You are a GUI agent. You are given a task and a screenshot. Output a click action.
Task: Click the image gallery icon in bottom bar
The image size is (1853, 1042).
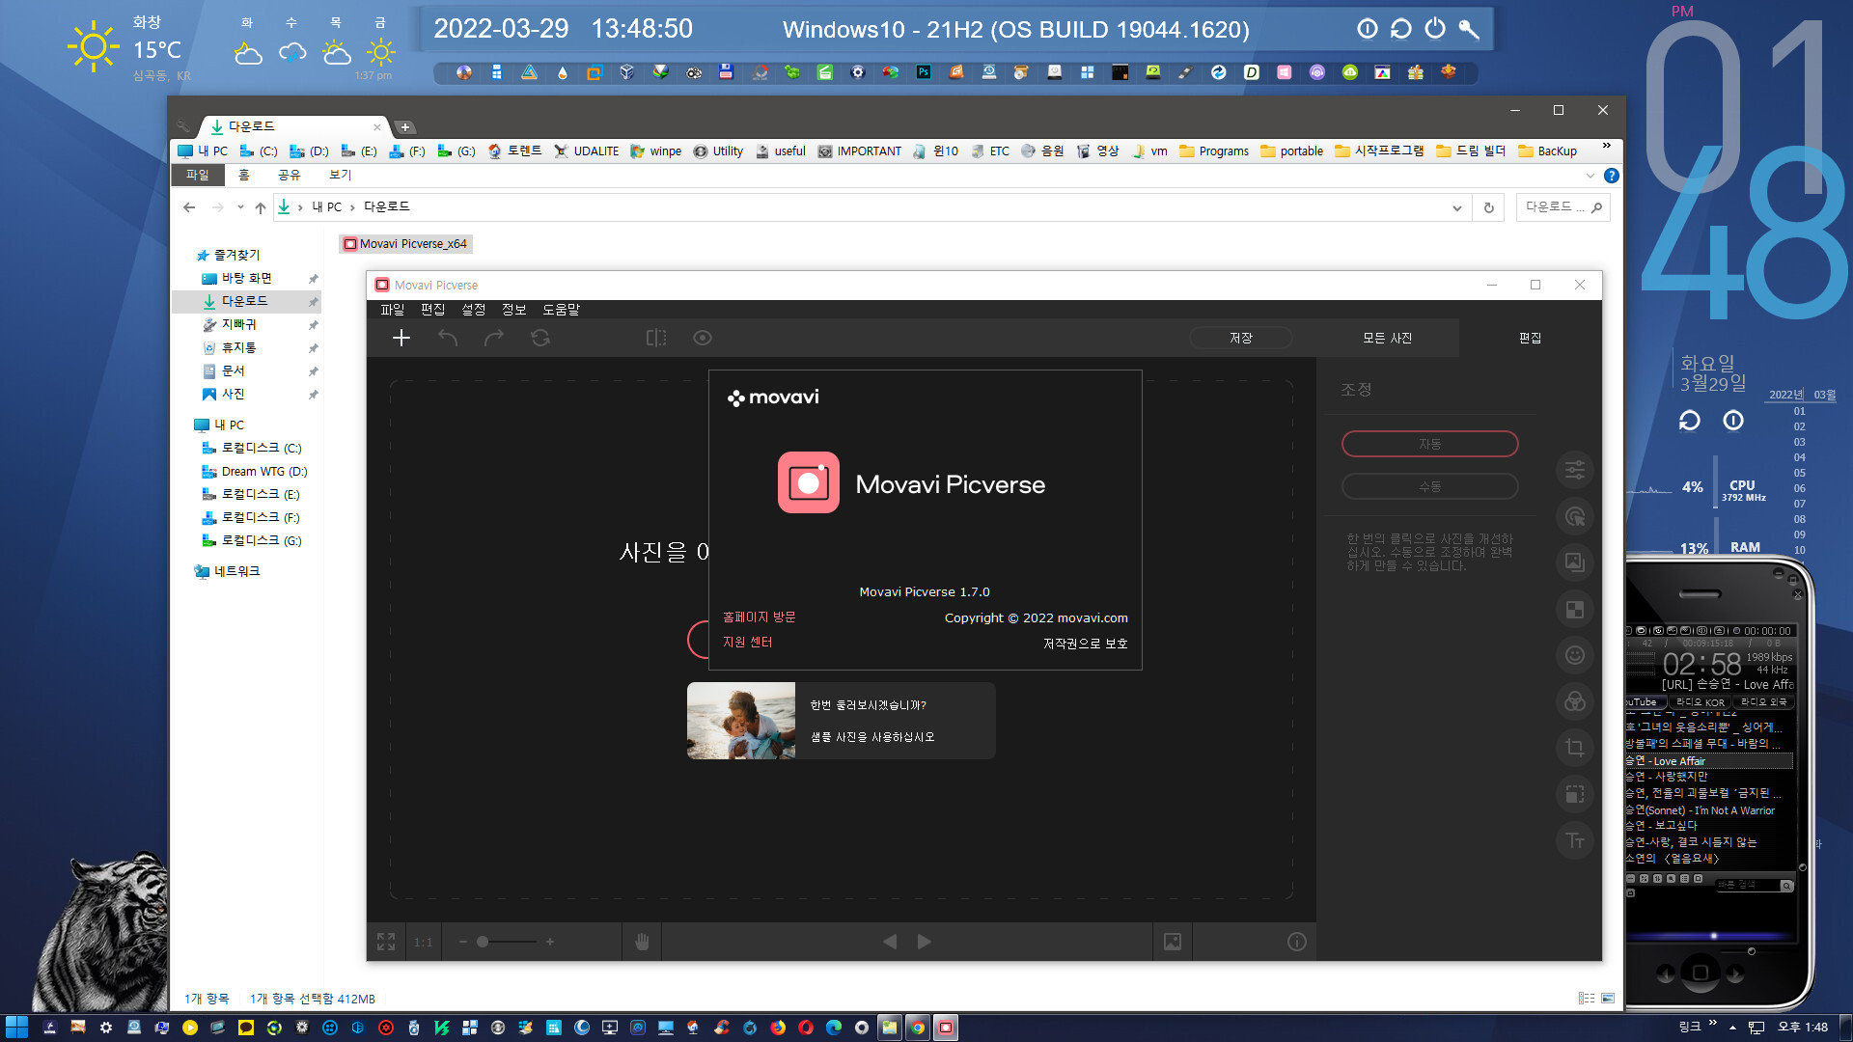tap(1173, 942)
